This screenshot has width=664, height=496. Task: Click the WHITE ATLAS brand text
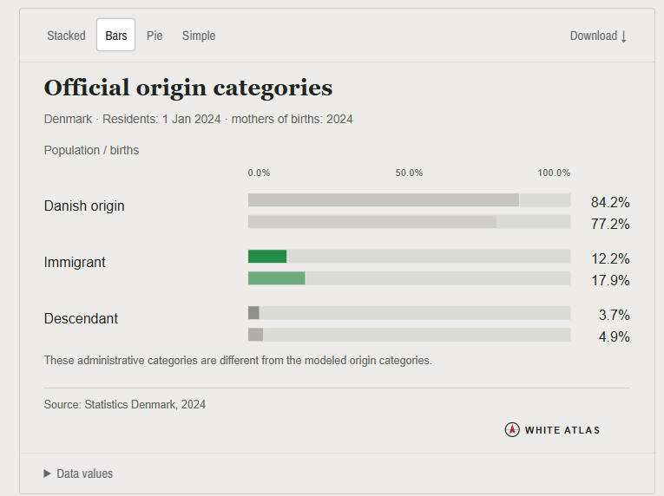[562, 430]
